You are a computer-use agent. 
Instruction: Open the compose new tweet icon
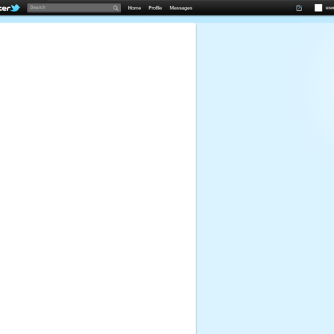299,8
